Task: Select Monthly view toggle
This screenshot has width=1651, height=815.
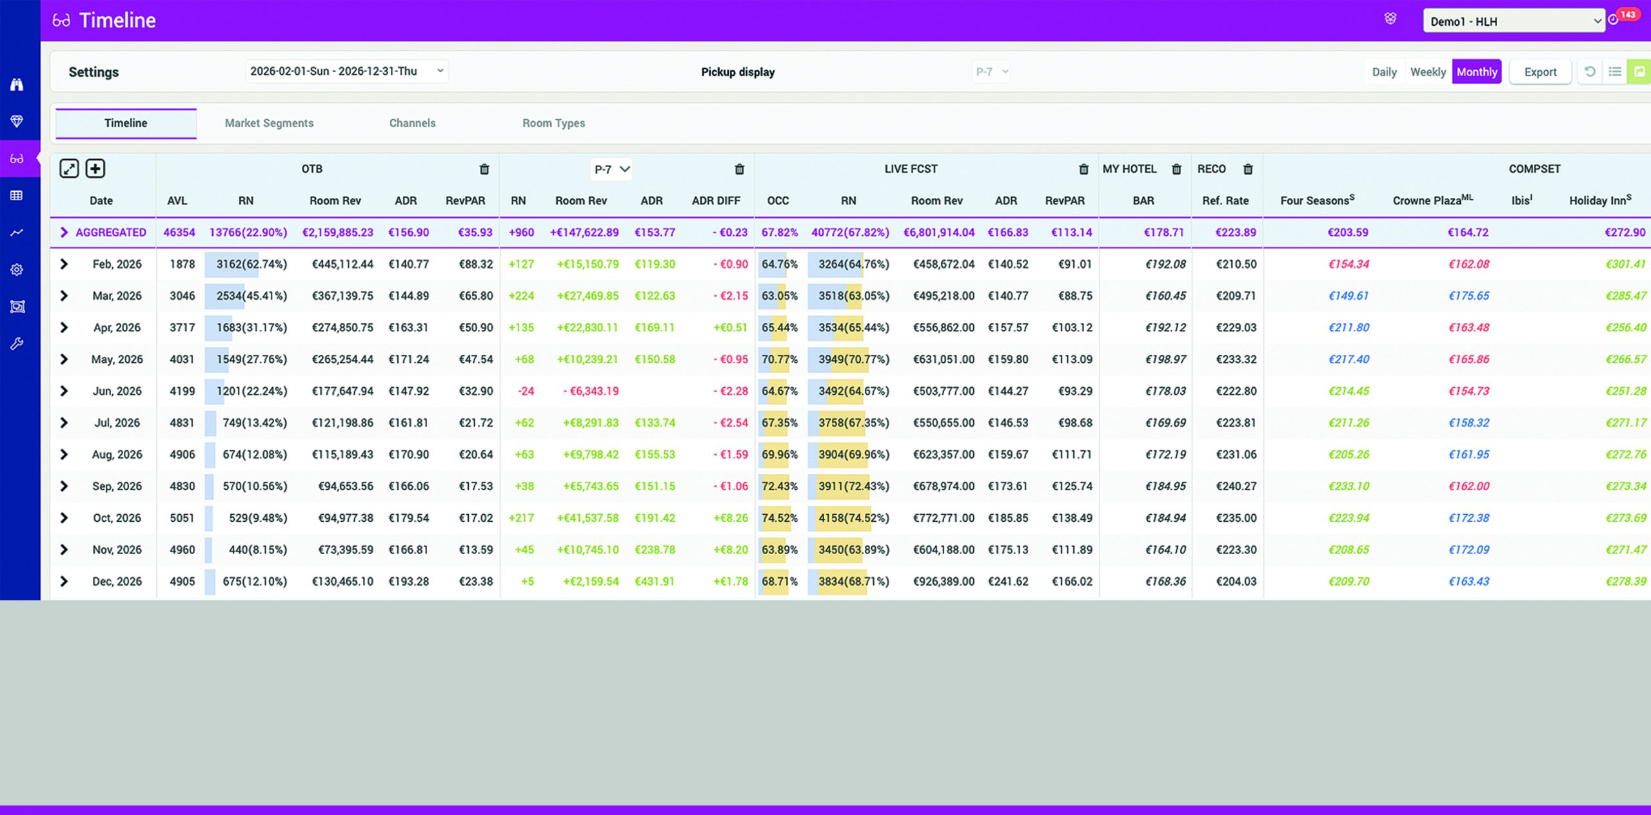Action: tap(1476, 72)
